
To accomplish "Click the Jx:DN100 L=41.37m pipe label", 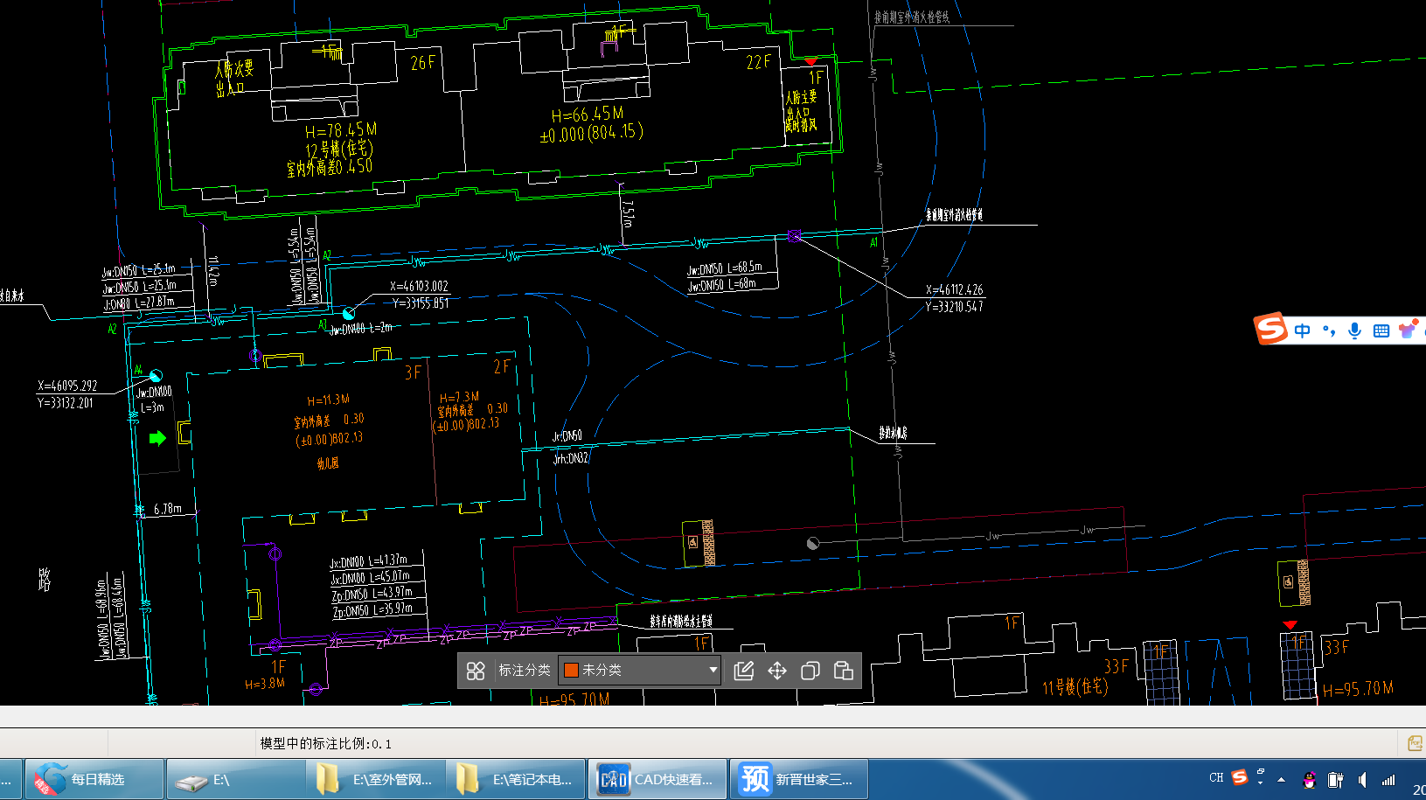I will coord(368,561).
